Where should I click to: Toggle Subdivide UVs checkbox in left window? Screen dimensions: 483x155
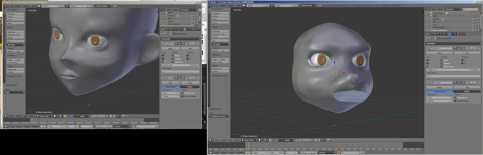point(182,93)
